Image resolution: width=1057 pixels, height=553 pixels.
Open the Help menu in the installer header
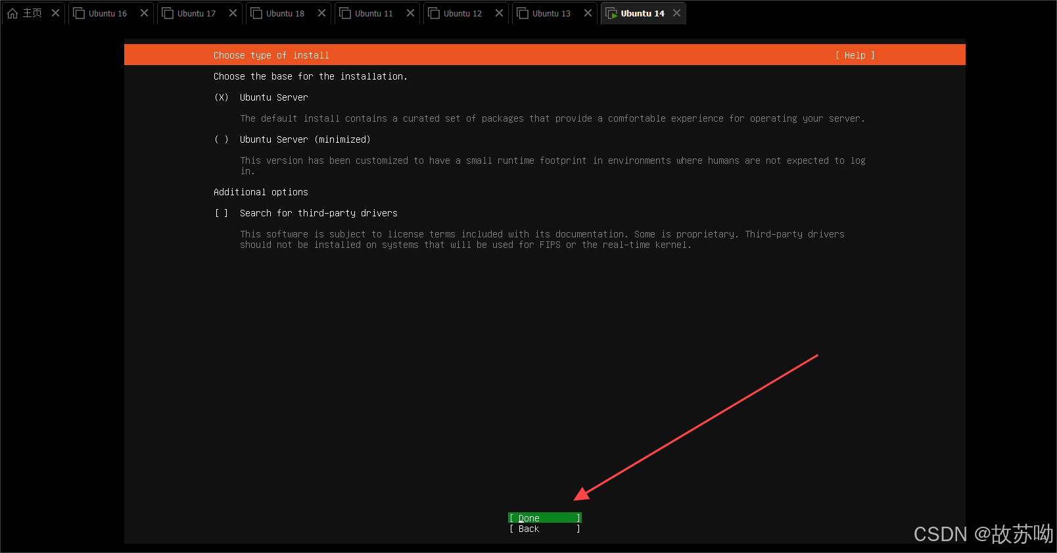[855, 55]
